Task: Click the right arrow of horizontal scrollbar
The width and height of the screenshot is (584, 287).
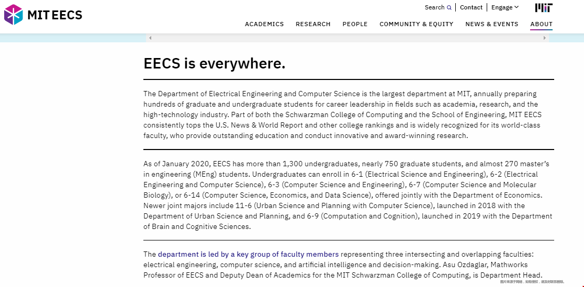Action: (545, 38)
